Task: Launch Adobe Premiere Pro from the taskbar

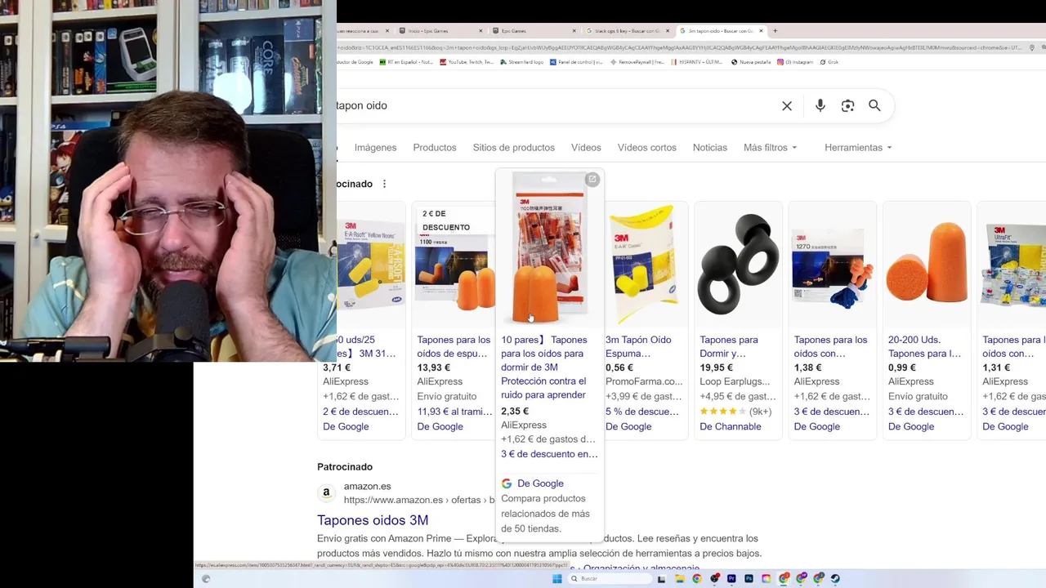Action: click(731, 578)
